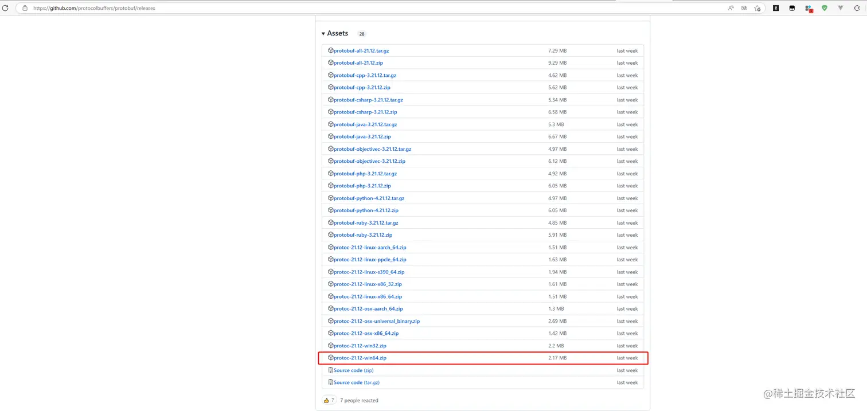Image resolution: width=867 pixels, height=411 pixels.
Task: Click the GitHub URL in the address bar
Action: pyautogui.click(x=94, y=8)
